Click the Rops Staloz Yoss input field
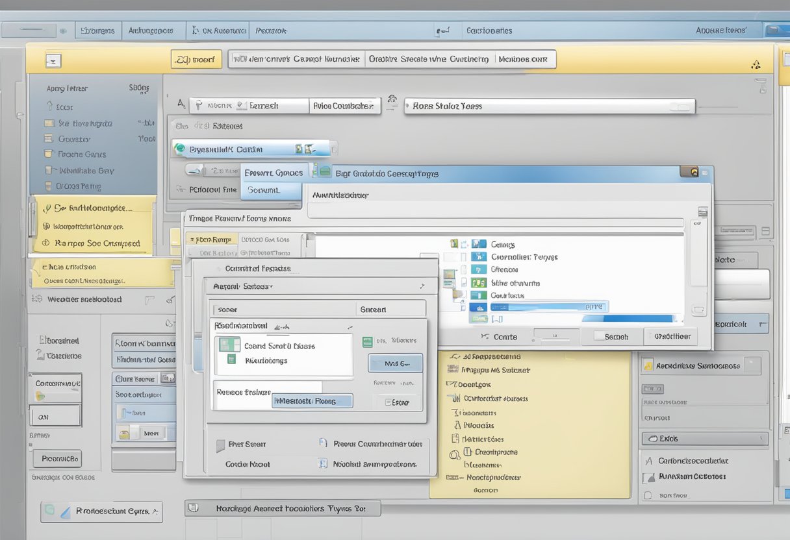 click(549, 106)
